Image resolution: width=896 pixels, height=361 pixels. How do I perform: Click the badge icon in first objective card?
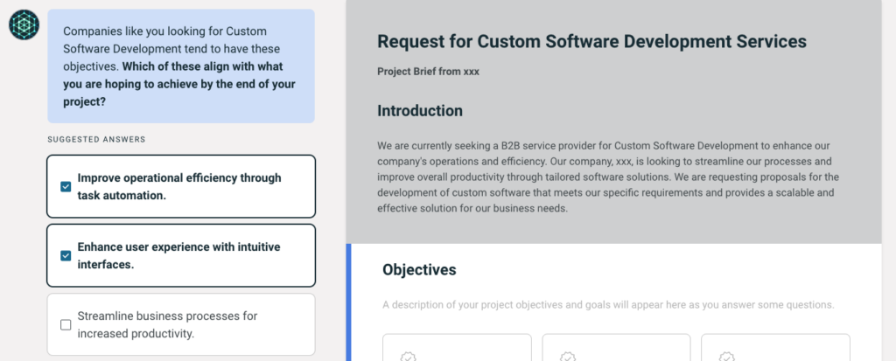(x=407, y=357)
